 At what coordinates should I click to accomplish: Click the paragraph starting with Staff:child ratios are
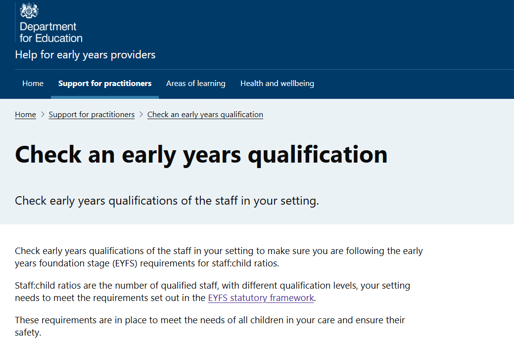point(213,292)
